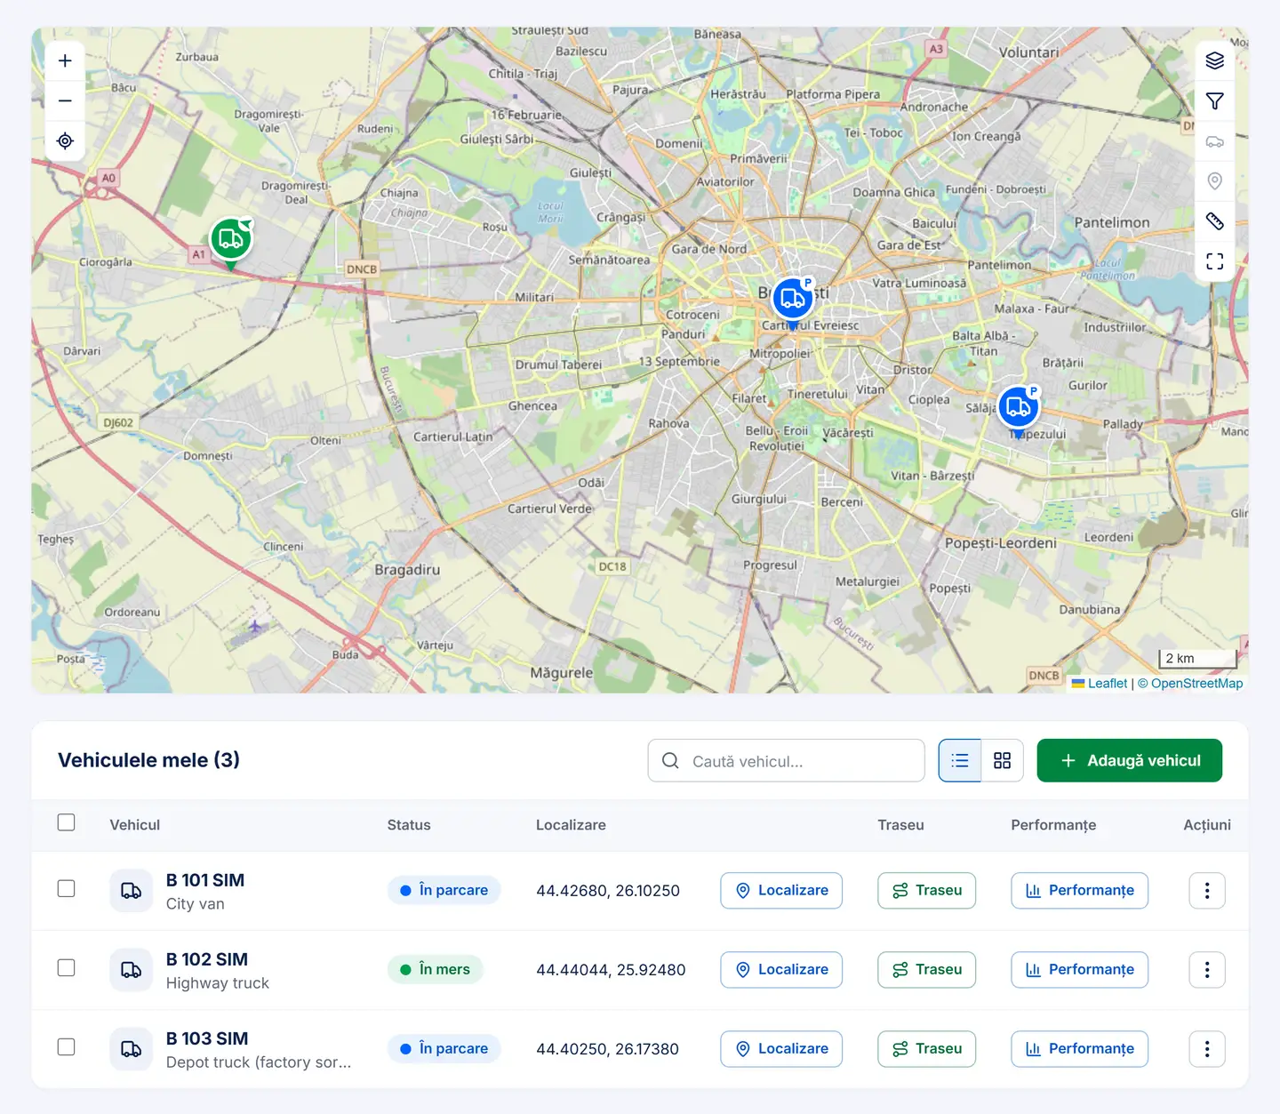This screenshot has width=1280, height=1114.
Task: Check the box for B 102 SIM
Action: click(67, 968)
